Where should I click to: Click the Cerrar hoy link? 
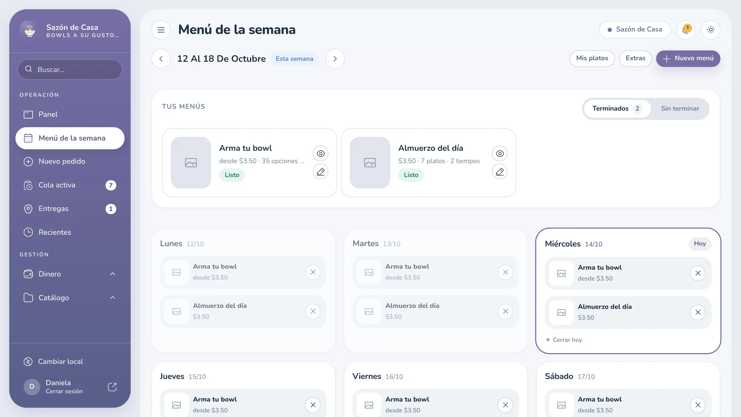pos(564,340)
